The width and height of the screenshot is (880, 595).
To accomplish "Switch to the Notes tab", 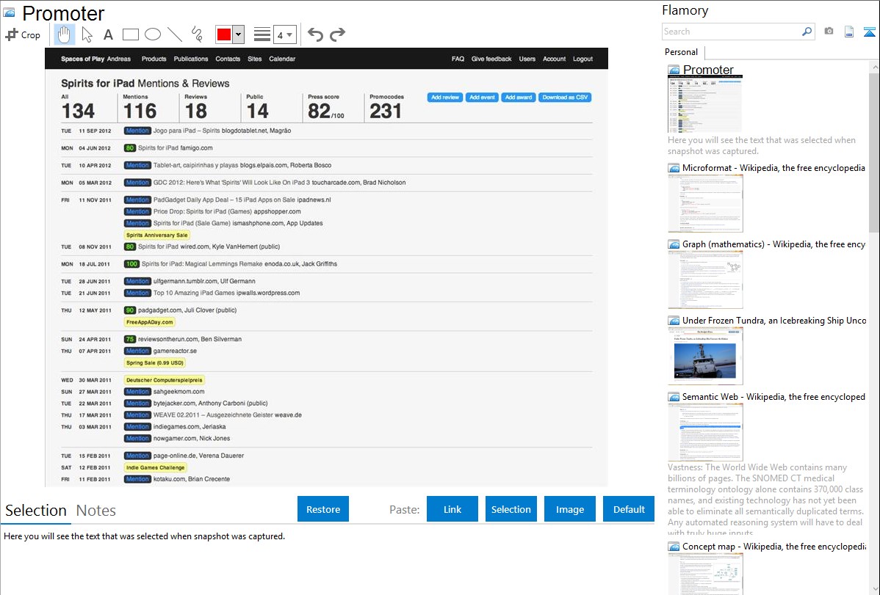I will point(96,511).
